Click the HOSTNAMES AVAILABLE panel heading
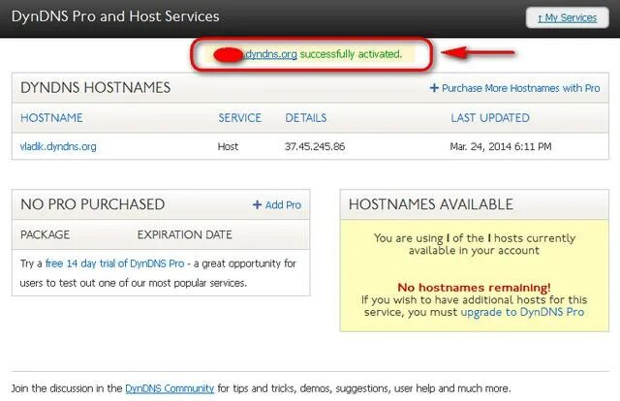This screenshot has width=620, height=401. coord(431,204)
